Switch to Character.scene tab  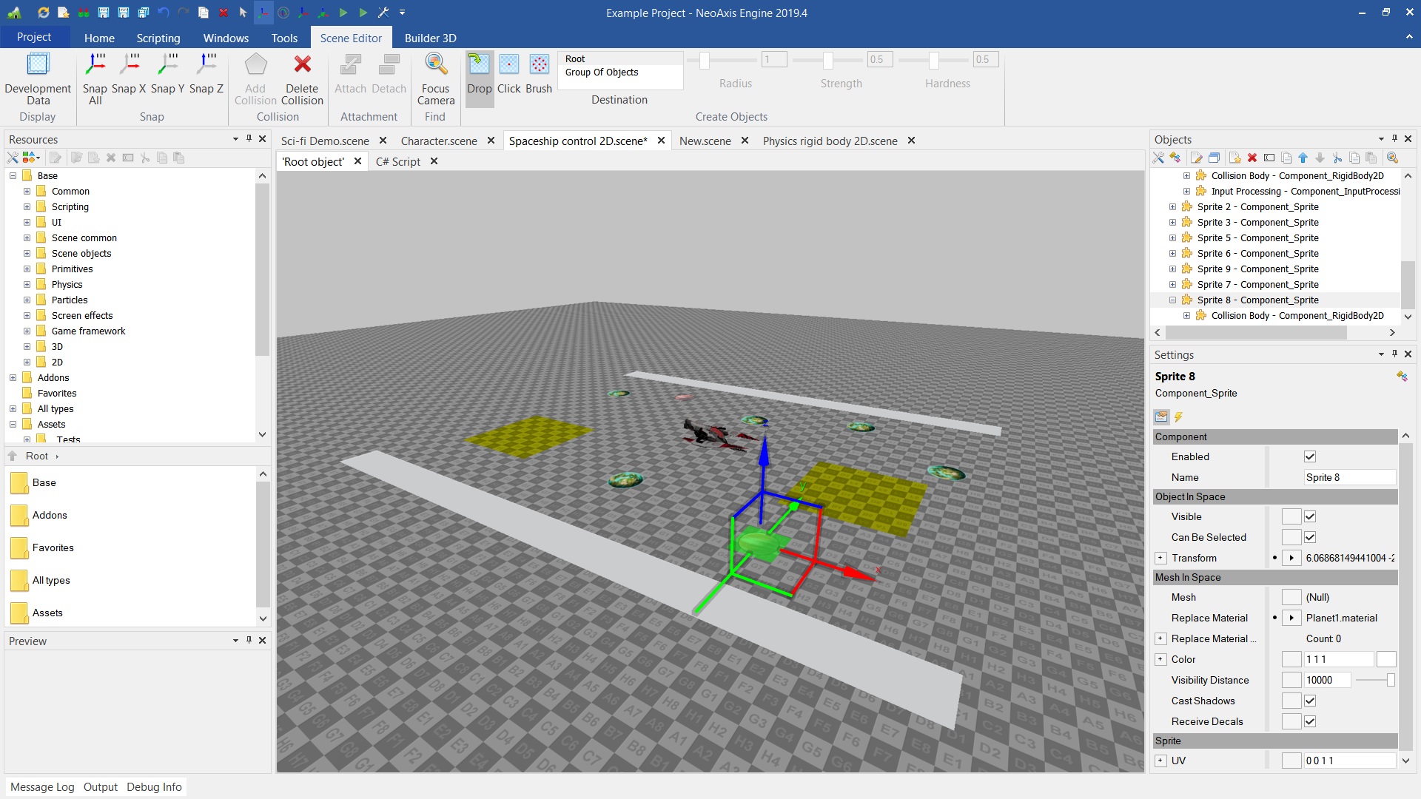point(438,141)
